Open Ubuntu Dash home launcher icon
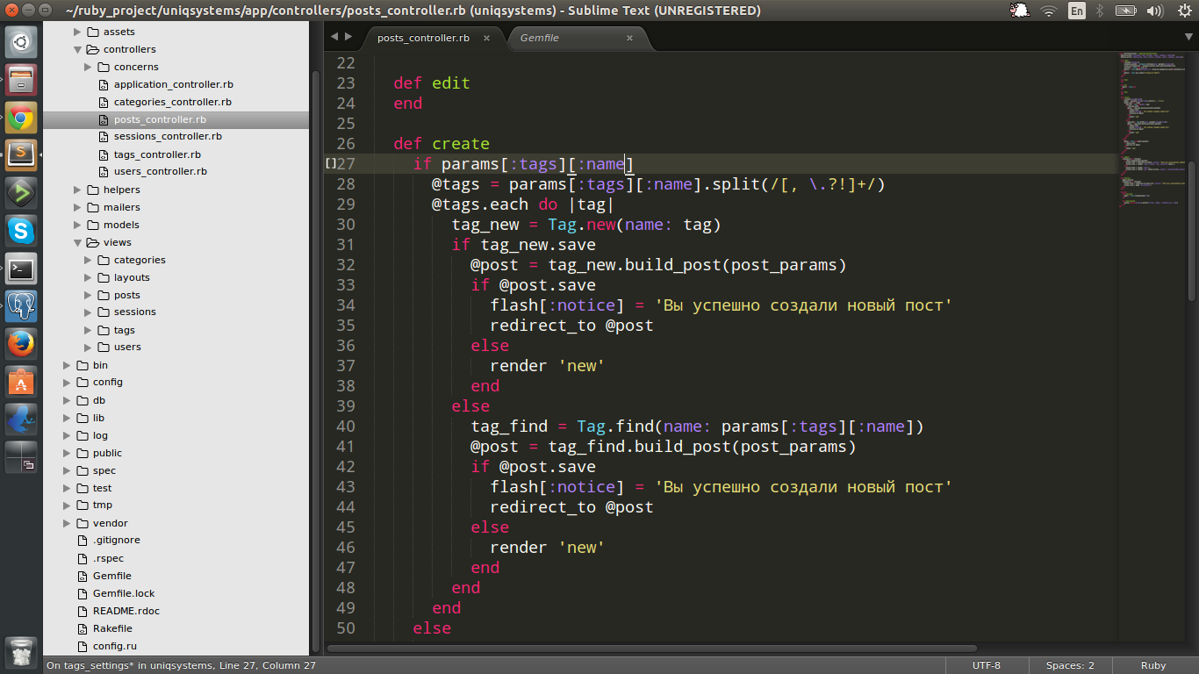Image resolution: width=1199 pixels, height=674 pixels. 21,42
